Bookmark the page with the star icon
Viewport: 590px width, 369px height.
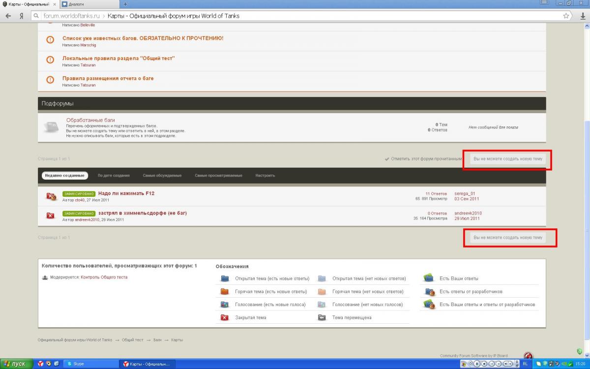[566, 16]
